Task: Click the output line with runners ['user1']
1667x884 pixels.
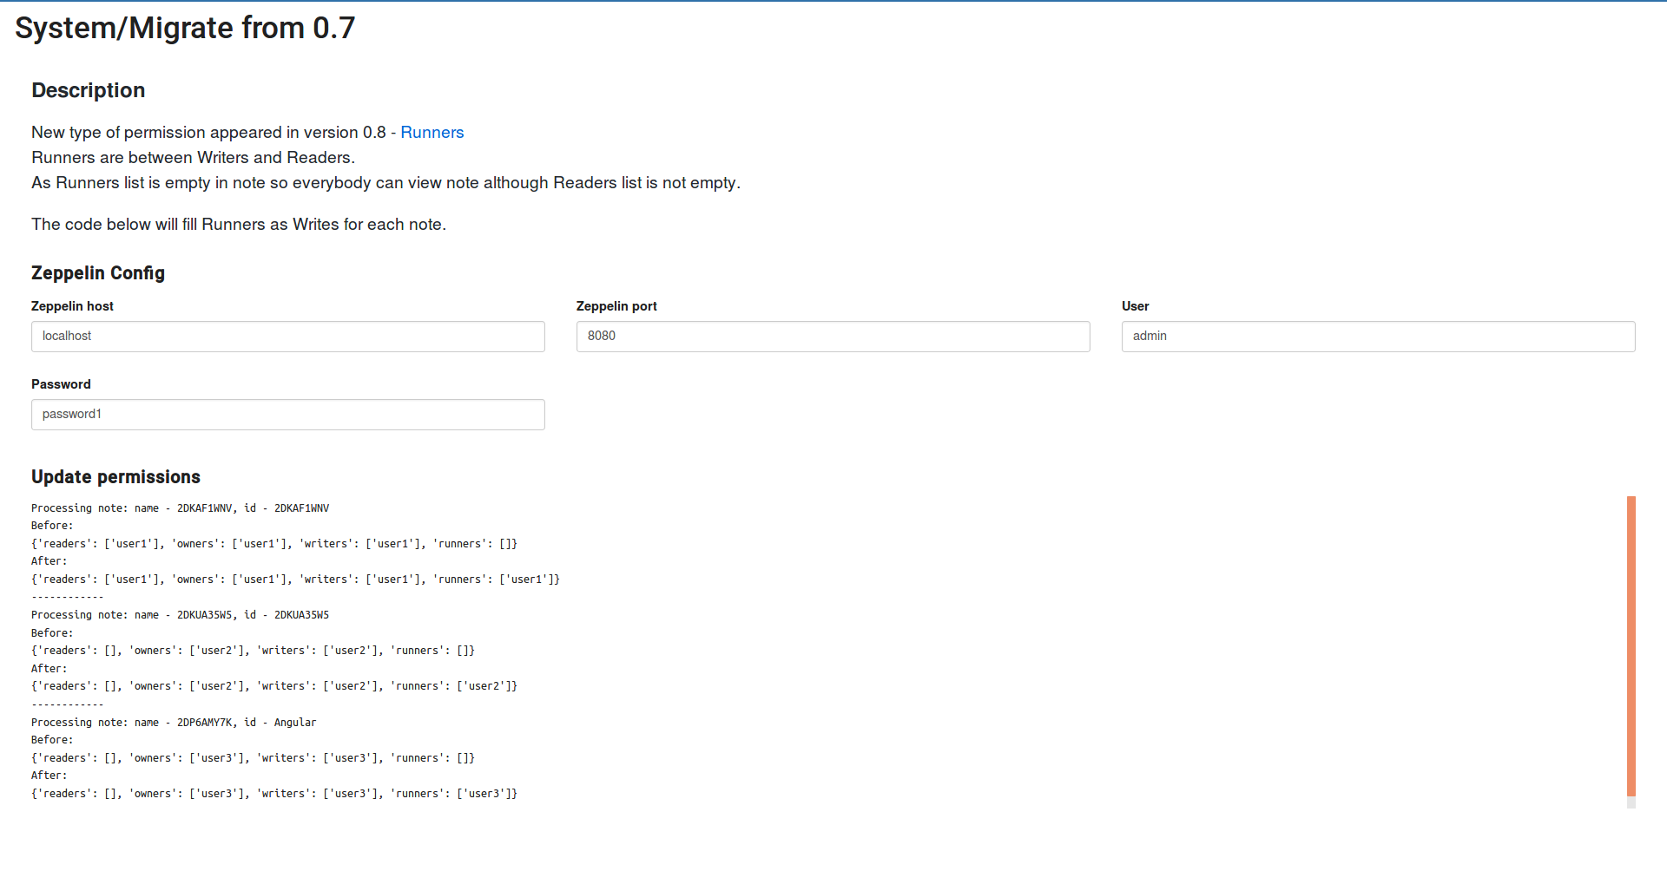Action: pyautogui.click(x=296, y=580)
